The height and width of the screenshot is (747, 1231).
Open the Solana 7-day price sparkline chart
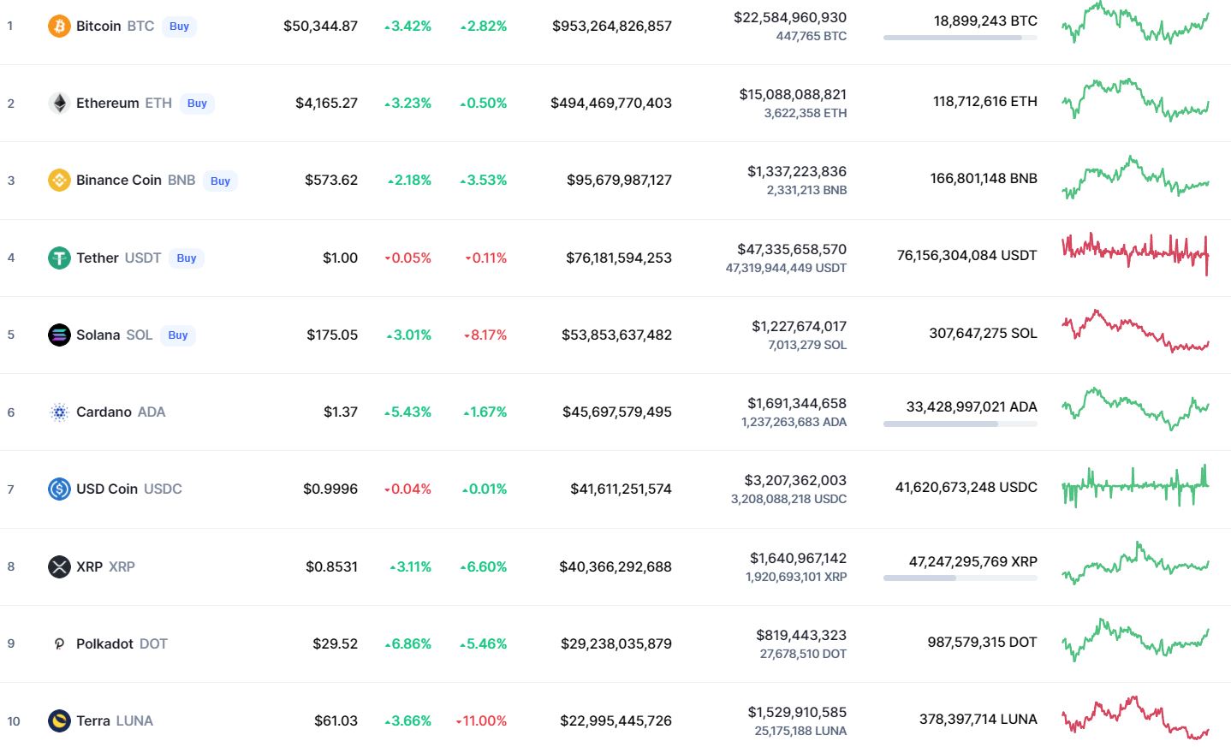coord(1135,331)
